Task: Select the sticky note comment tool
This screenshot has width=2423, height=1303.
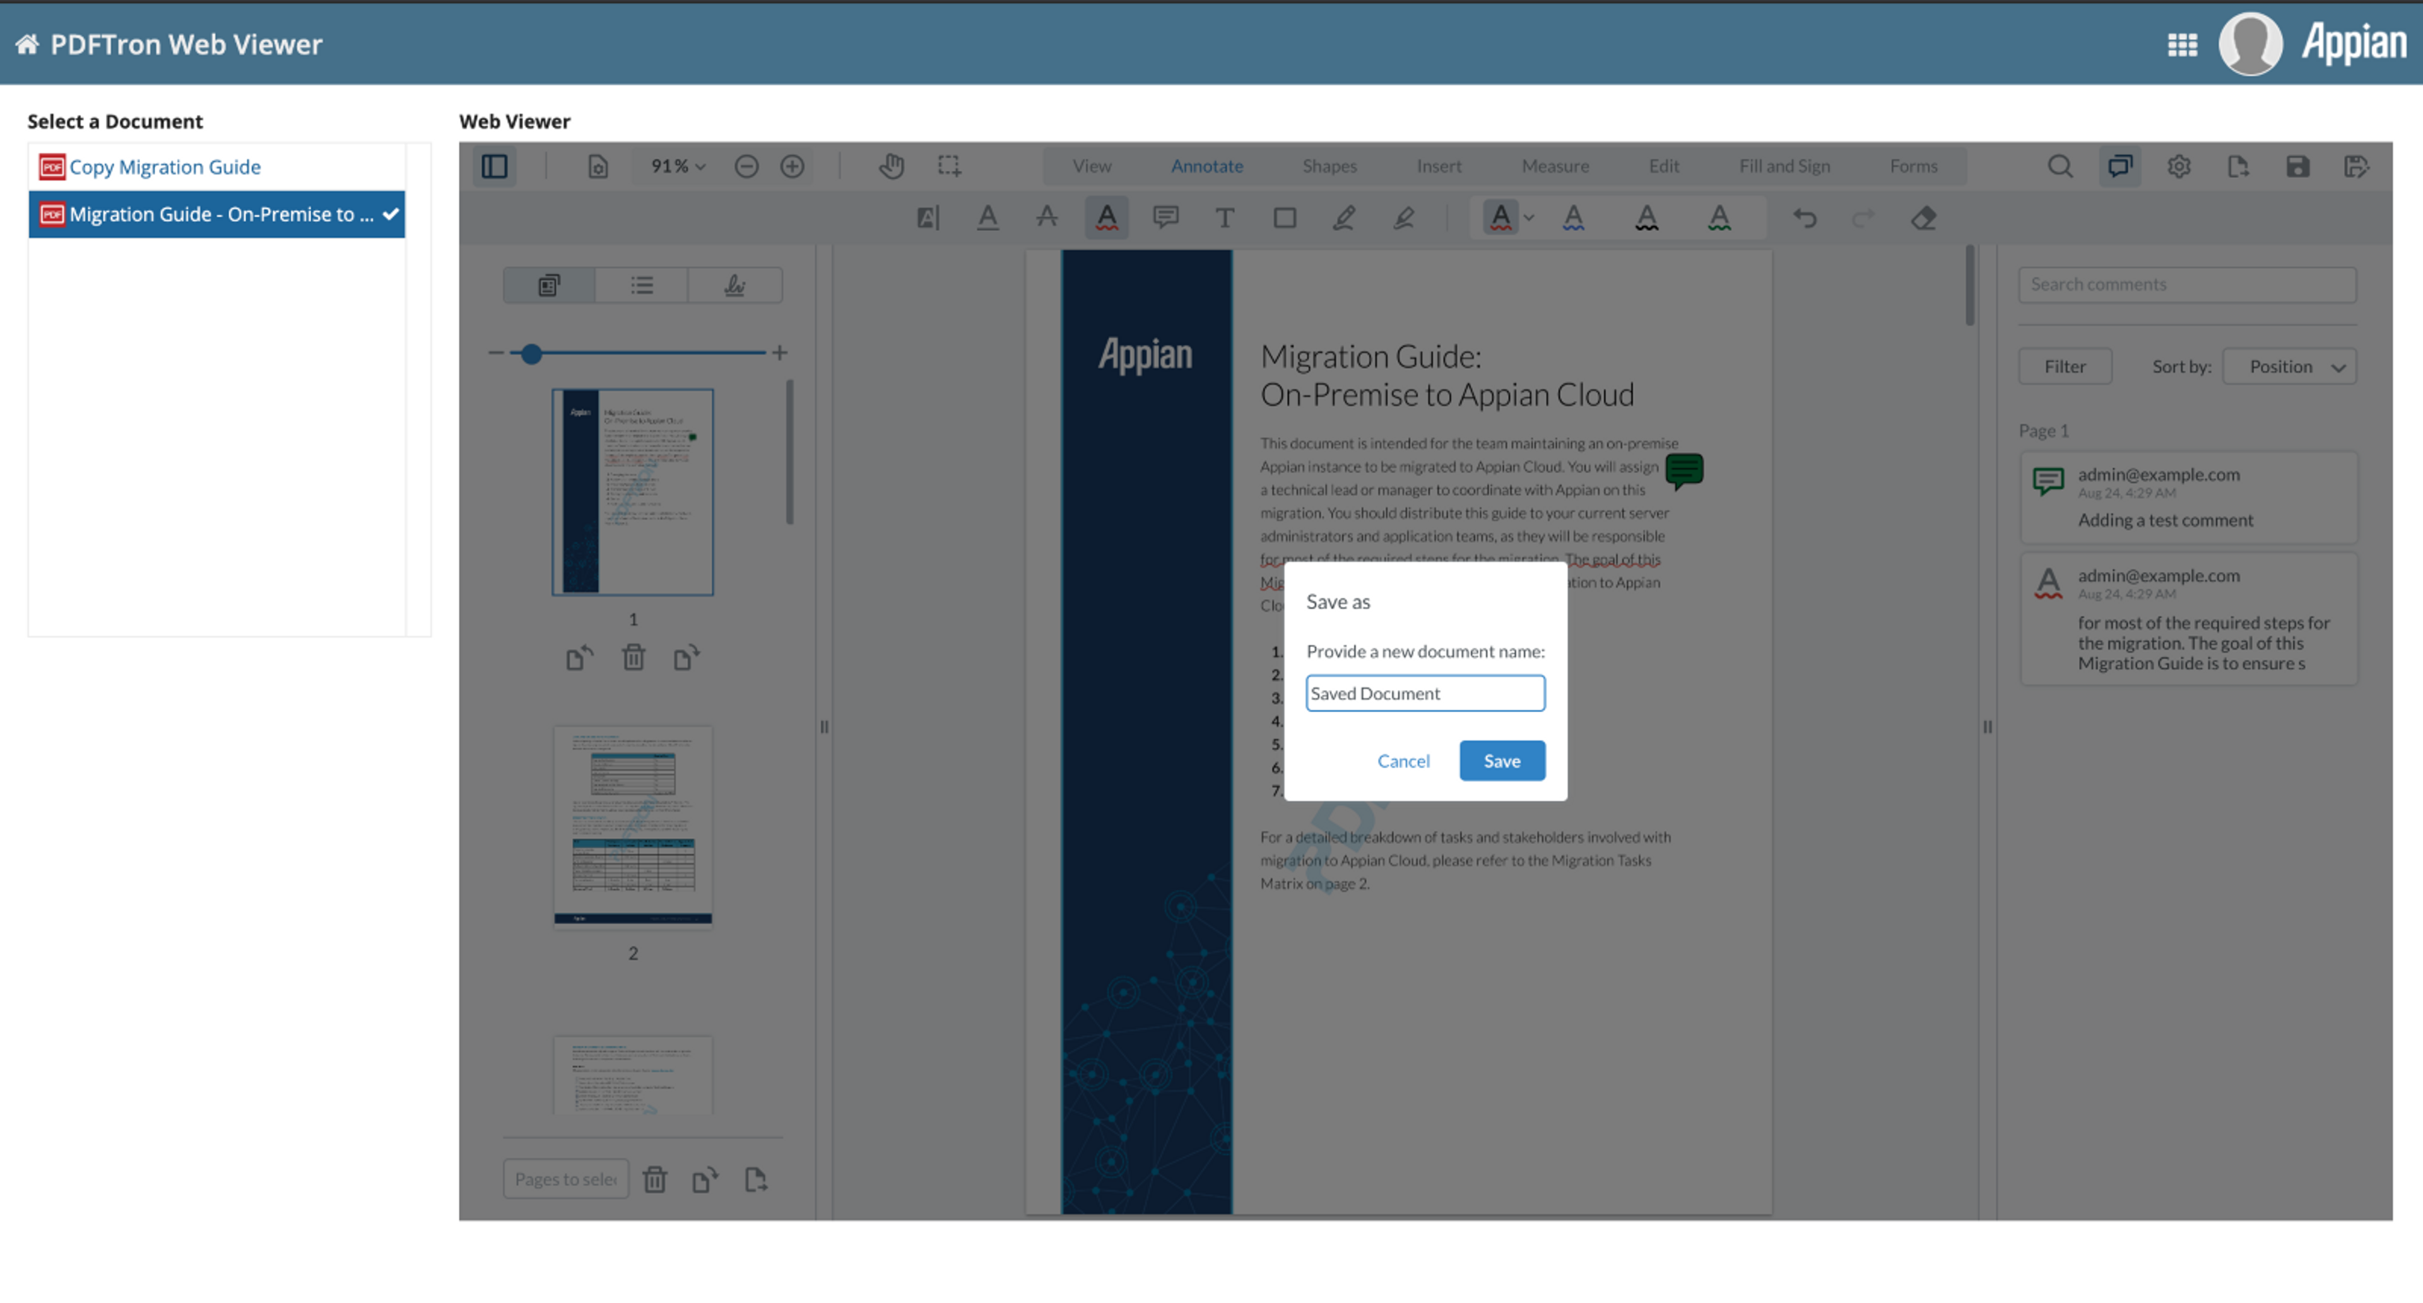Action: click(1165, 218)
